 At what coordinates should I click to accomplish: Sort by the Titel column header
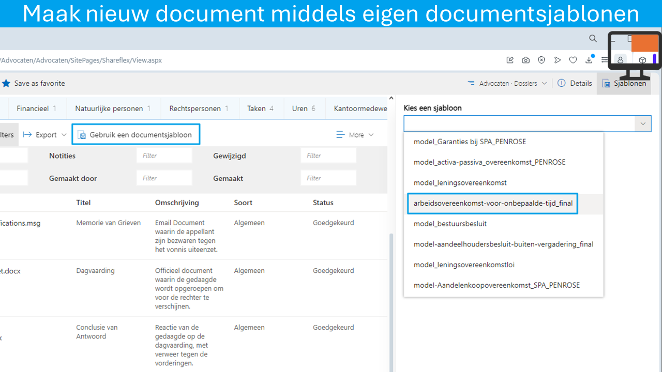[83, 203]
